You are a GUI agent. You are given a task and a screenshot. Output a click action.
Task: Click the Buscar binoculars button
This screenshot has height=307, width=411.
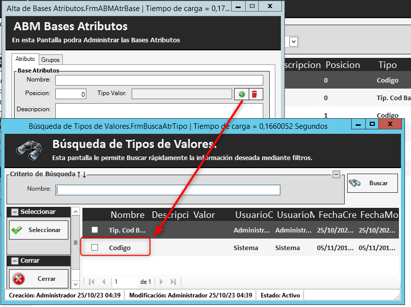[372, 183]
